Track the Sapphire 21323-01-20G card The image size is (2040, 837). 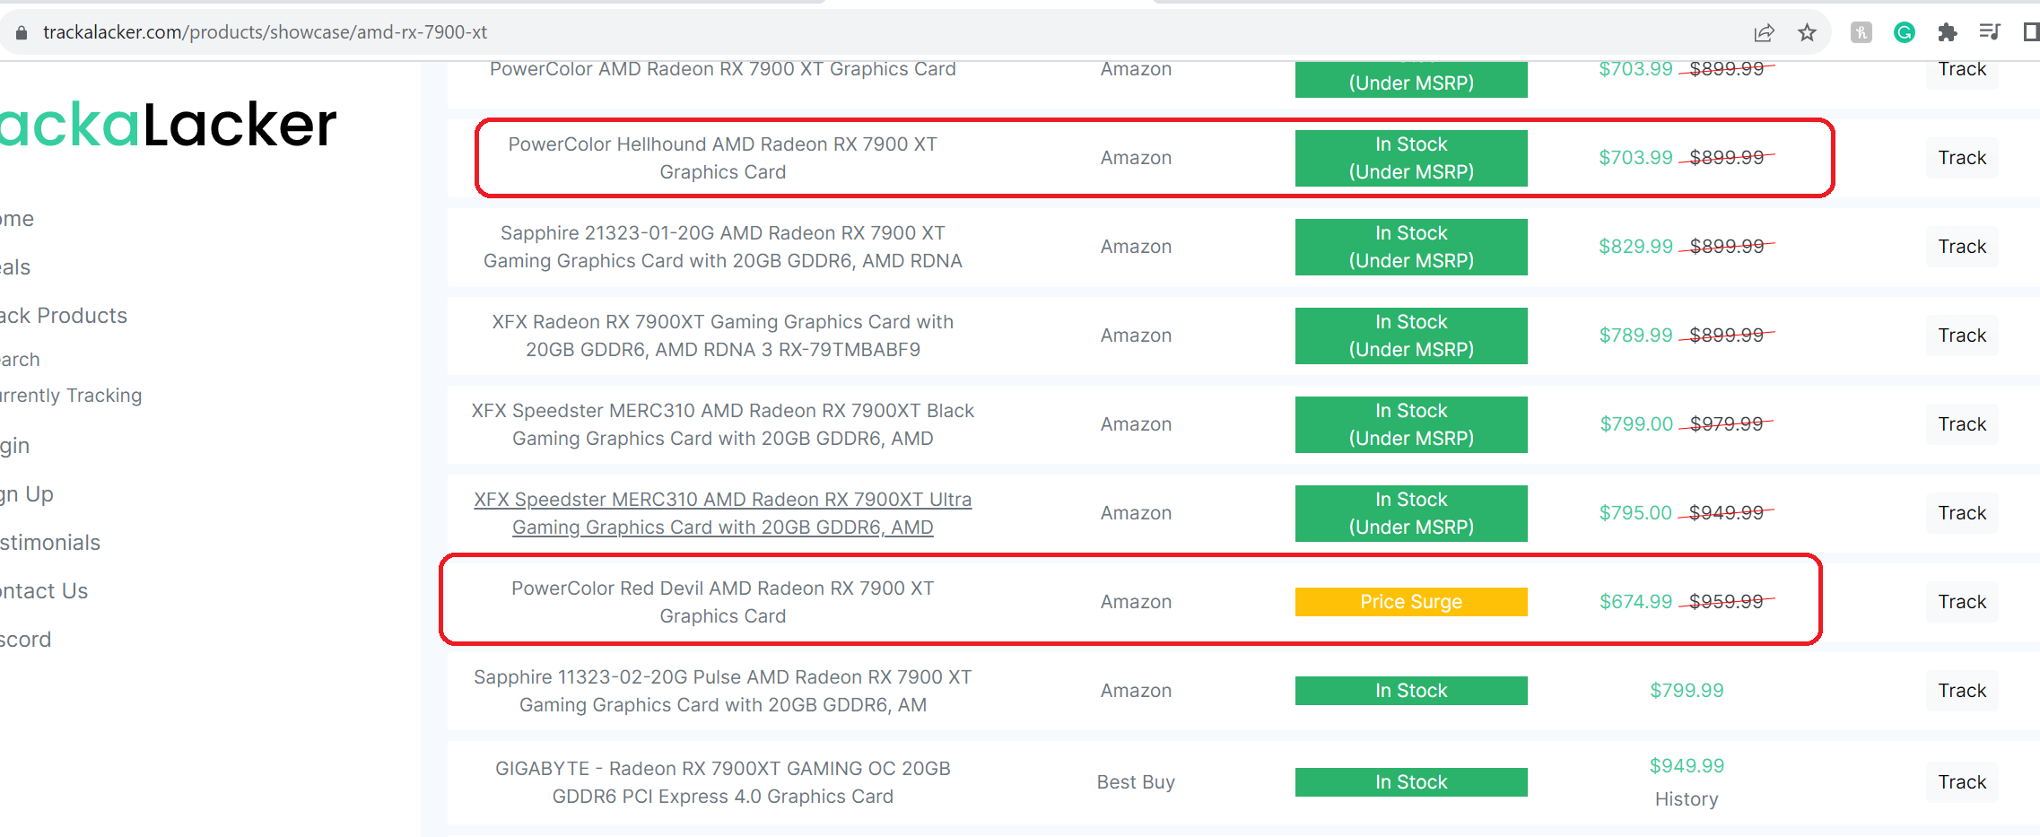1962,247
